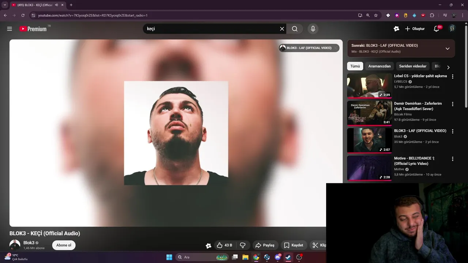Open options for Demir Demirkan Zaferlerim
This screenshot has height=263, width=468.
pyautogui.click(x=452, y=104)
